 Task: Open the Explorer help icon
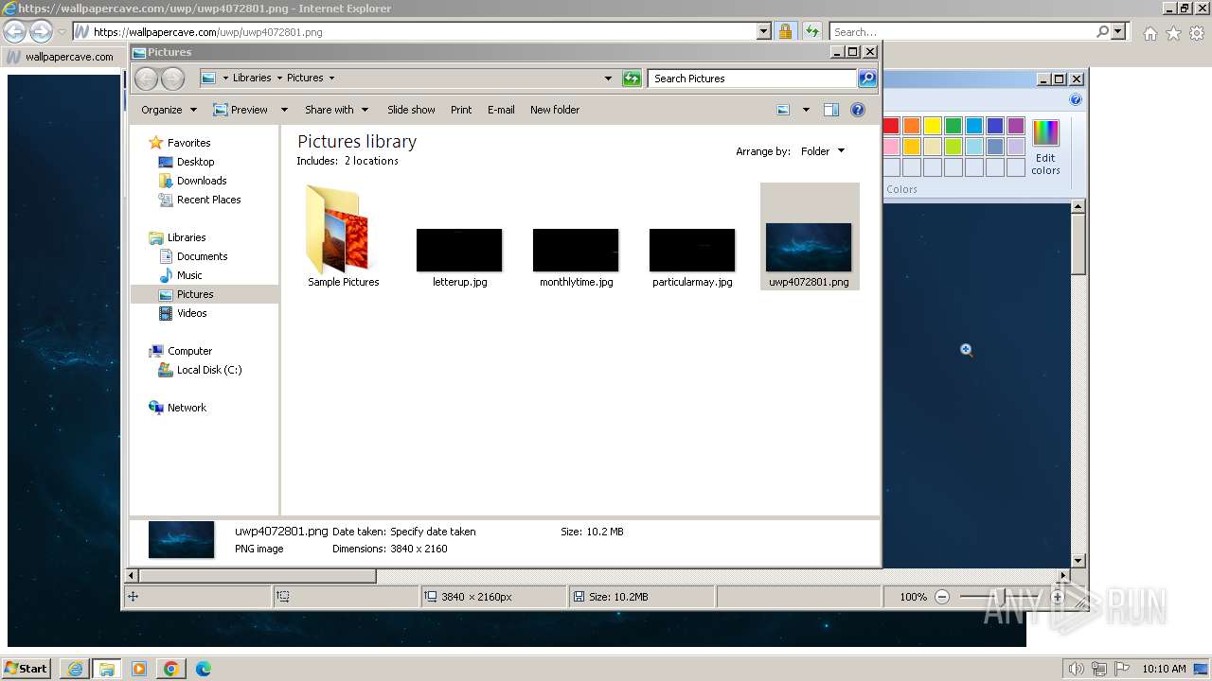pos(858,110)
